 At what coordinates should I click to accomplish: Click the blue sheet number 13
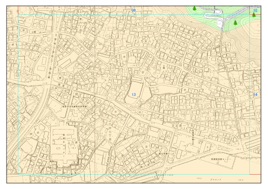[x=134, y=95]
